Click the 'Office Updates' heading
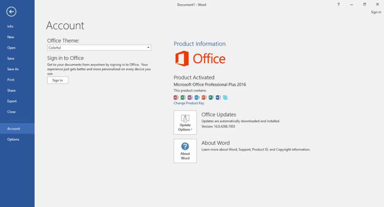This screenshot has height=207, width=384. click(219, 114)
